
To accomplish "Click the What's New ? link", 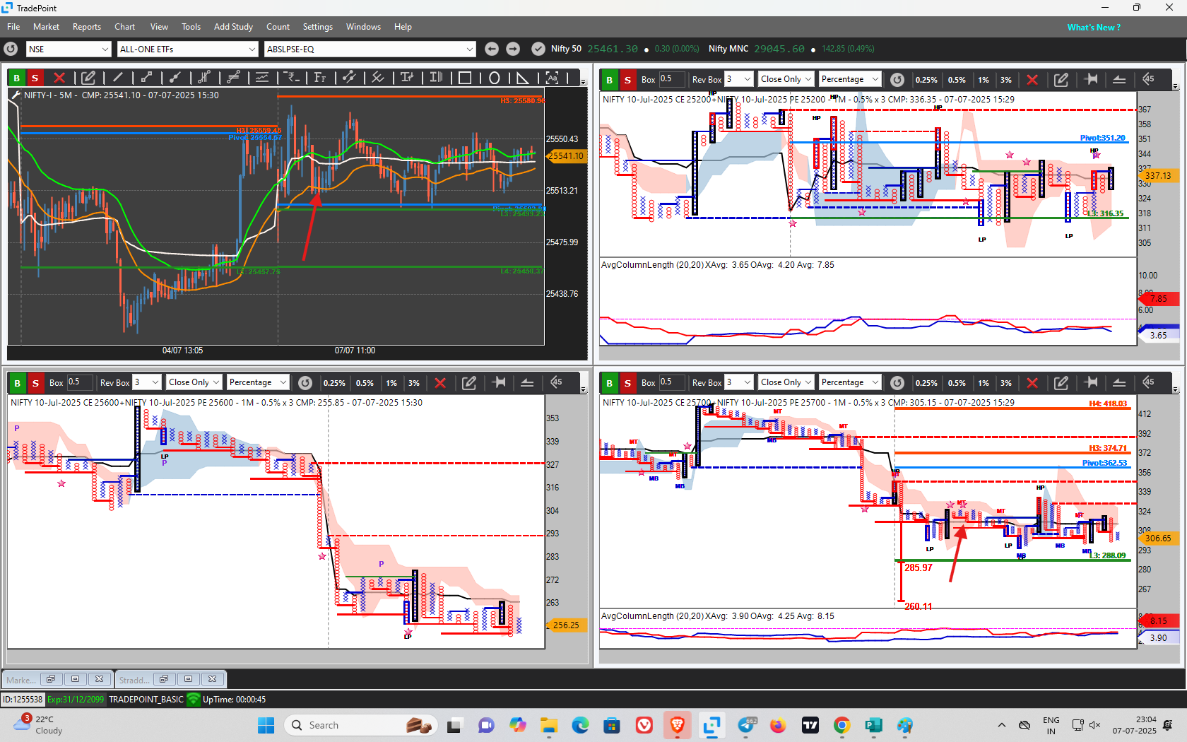I will click(x=1094, y=28).
